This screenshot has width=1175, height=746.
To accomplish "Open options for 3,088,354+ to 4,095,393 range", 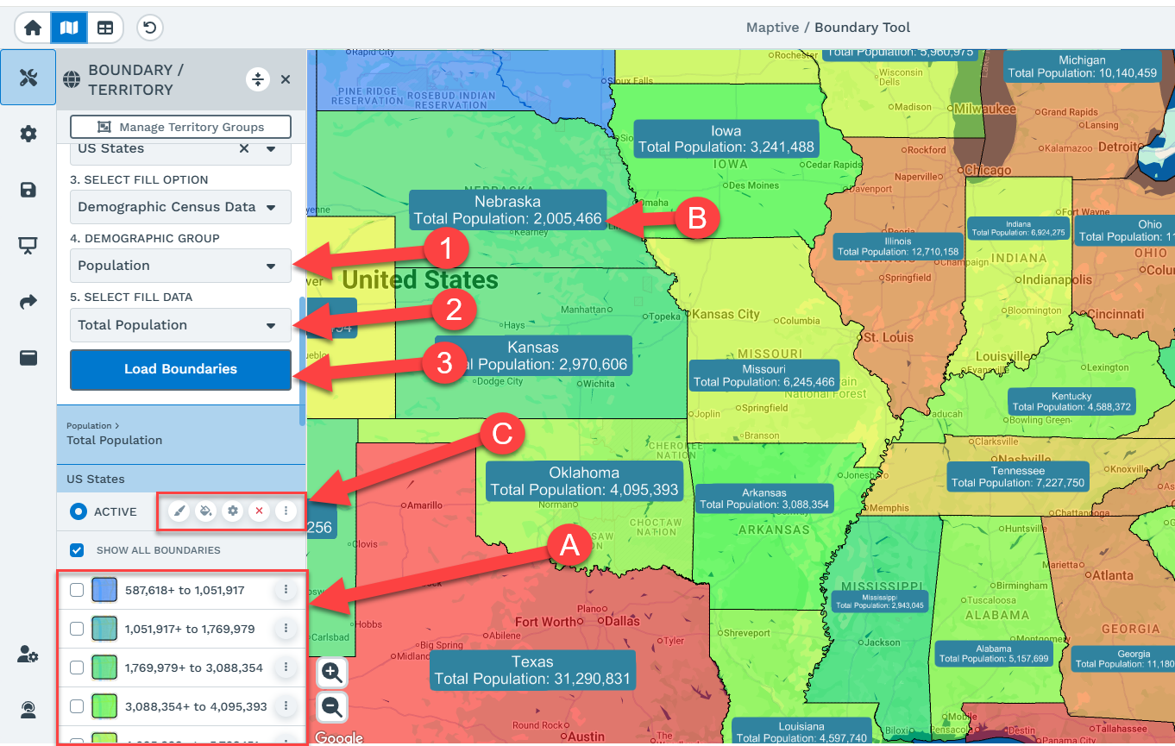I will (286, 705).
